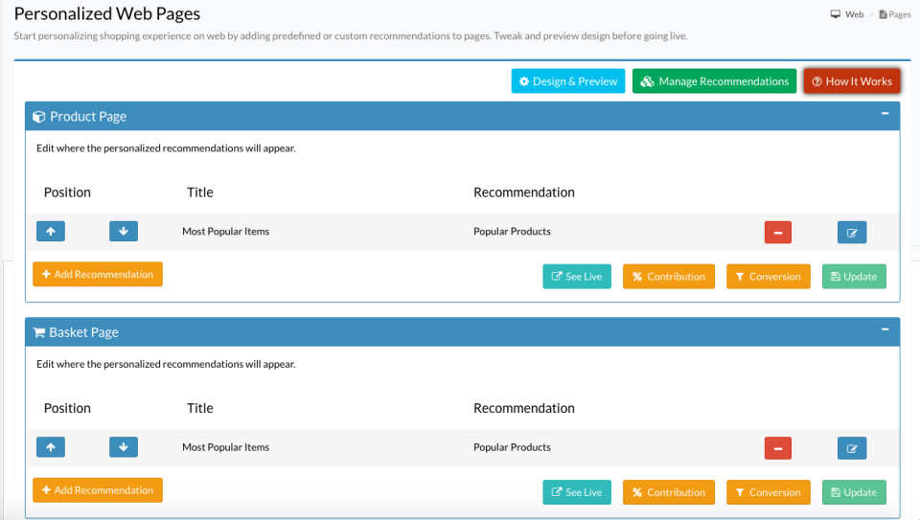920x520 pixels.
Task: Go to Web breadcrumb link
Action: pos(847,14)
